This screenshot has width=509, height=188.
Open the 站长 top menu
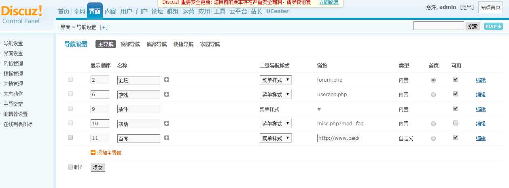click(257, 11)
